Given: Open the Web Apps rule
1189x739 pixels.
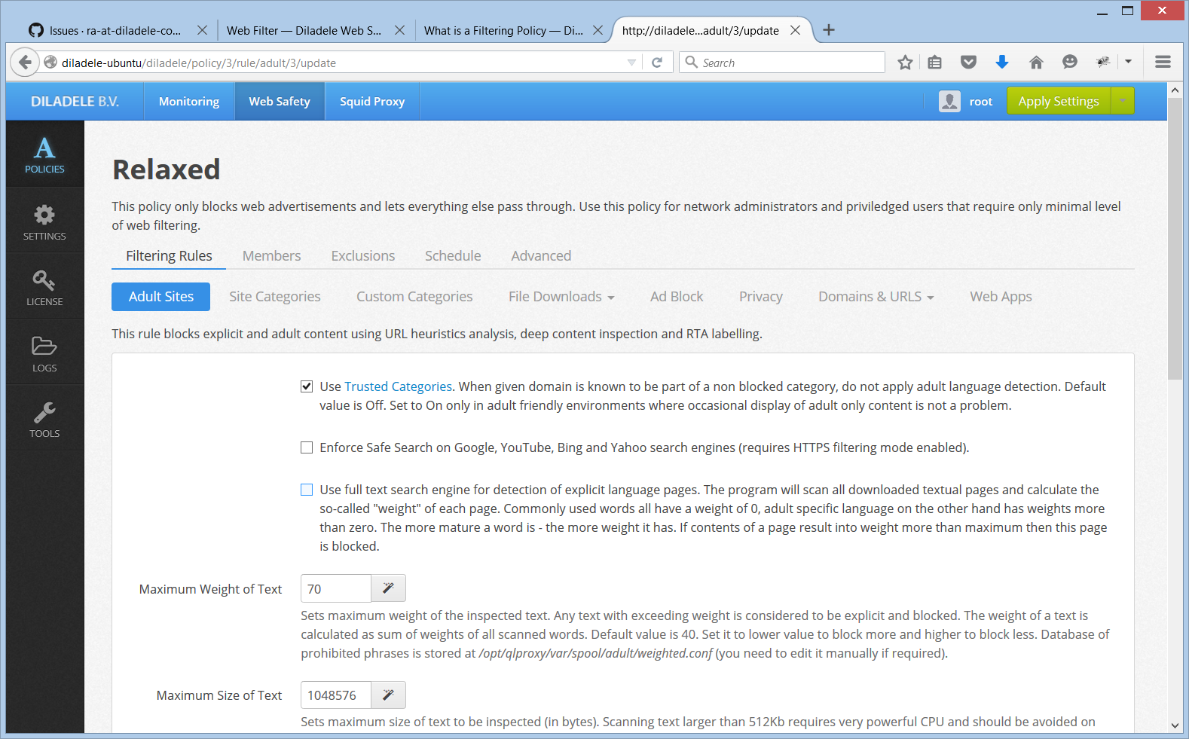Looking at the screenshot, I should (x=1001, y=296).
